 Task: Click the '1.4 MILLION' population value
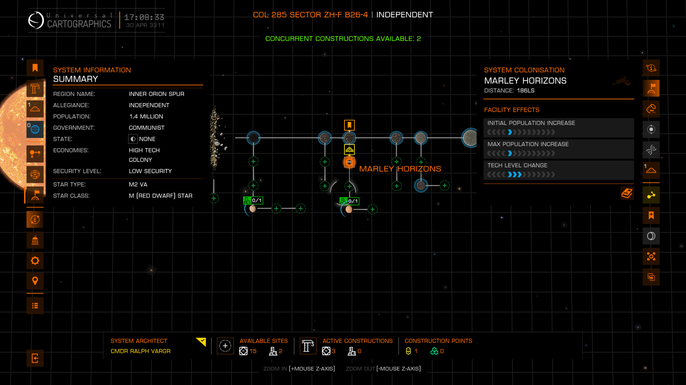146,117
